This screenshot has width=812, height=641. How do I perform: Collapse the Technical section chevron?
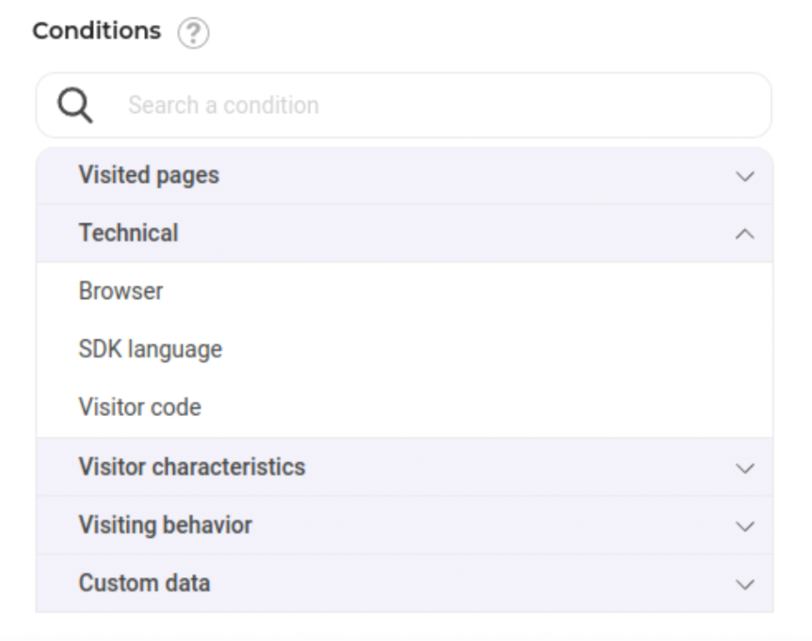click(745, 234)
